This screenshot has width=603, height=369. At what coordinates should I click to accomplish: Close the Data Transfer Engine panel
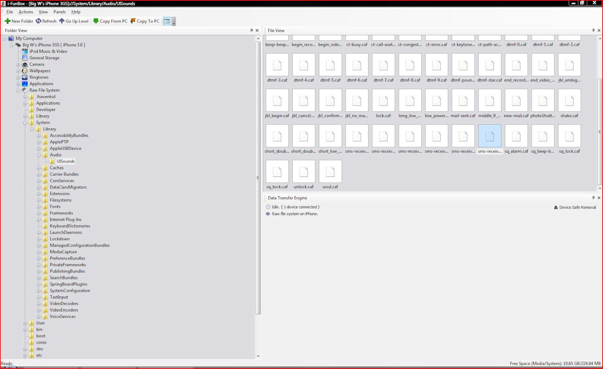(x=599, y=198)
